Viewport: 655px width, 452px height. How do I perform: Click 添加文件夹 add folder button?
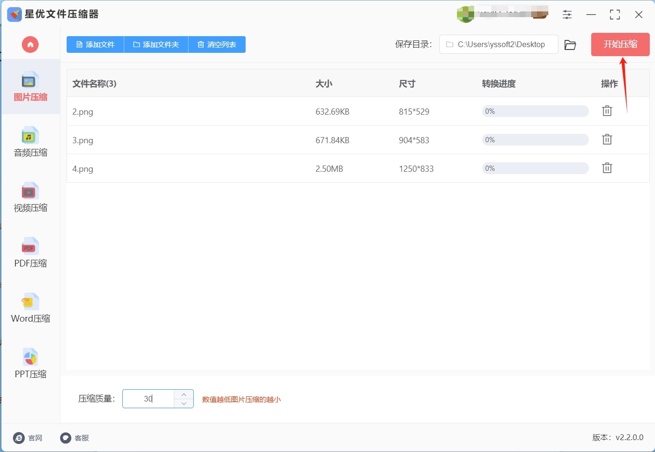(x=156, y=45)
